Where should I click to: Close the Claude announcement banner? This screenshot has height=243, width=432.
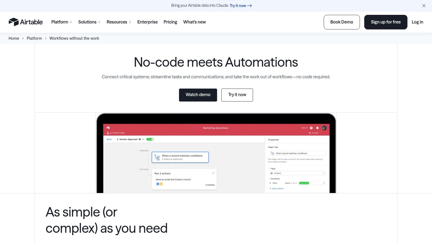(x=424, y=6)
